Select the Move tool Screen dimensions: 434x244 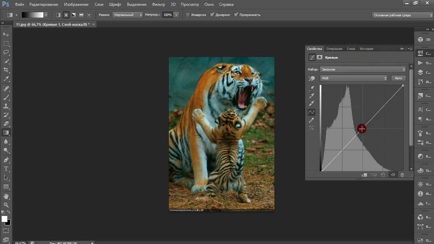click(x=6, y=35)
